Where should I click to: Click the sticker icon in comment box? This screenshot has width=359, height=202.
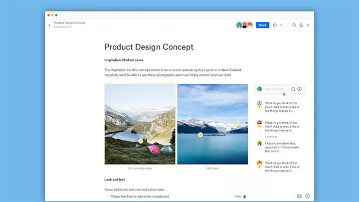coord(294,89)
